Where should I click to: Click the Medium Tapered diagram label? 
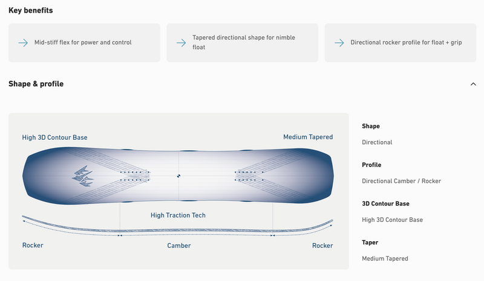[307, 137]
